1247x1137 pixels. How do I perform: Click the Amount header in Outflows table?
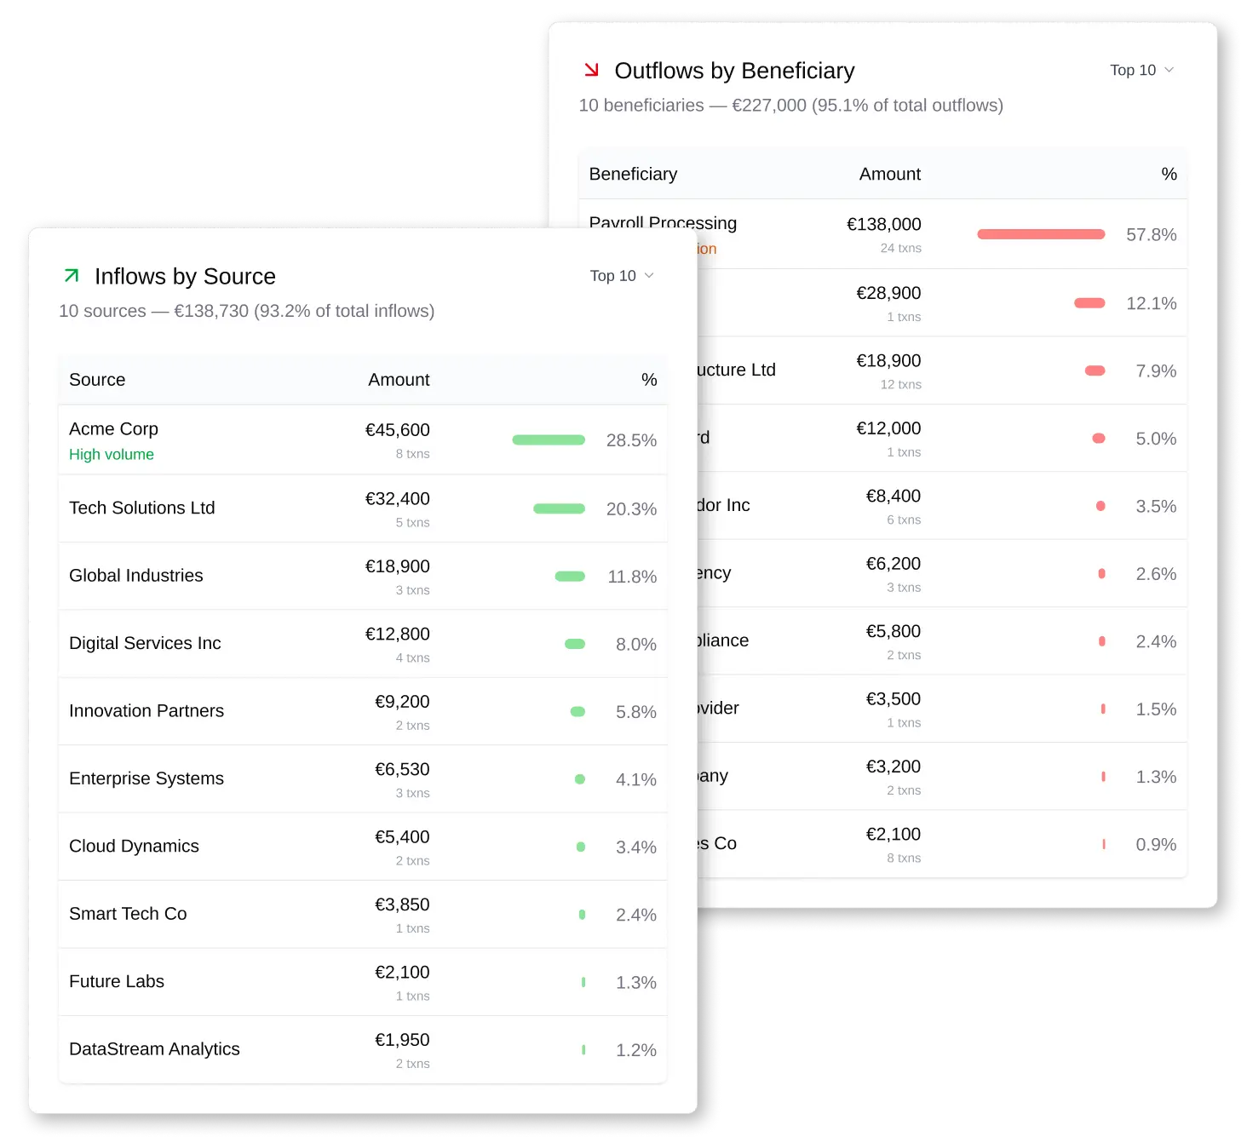pos(890,174)
